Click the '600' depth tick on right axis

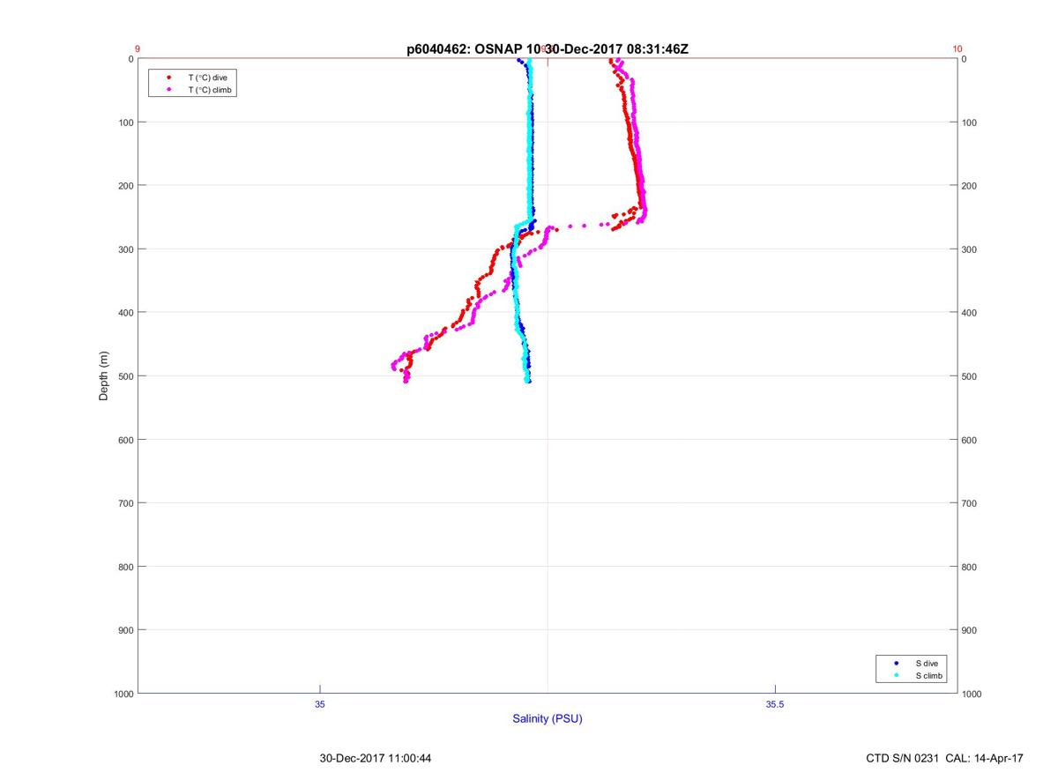pyautogui.click(x=969, y=440)
